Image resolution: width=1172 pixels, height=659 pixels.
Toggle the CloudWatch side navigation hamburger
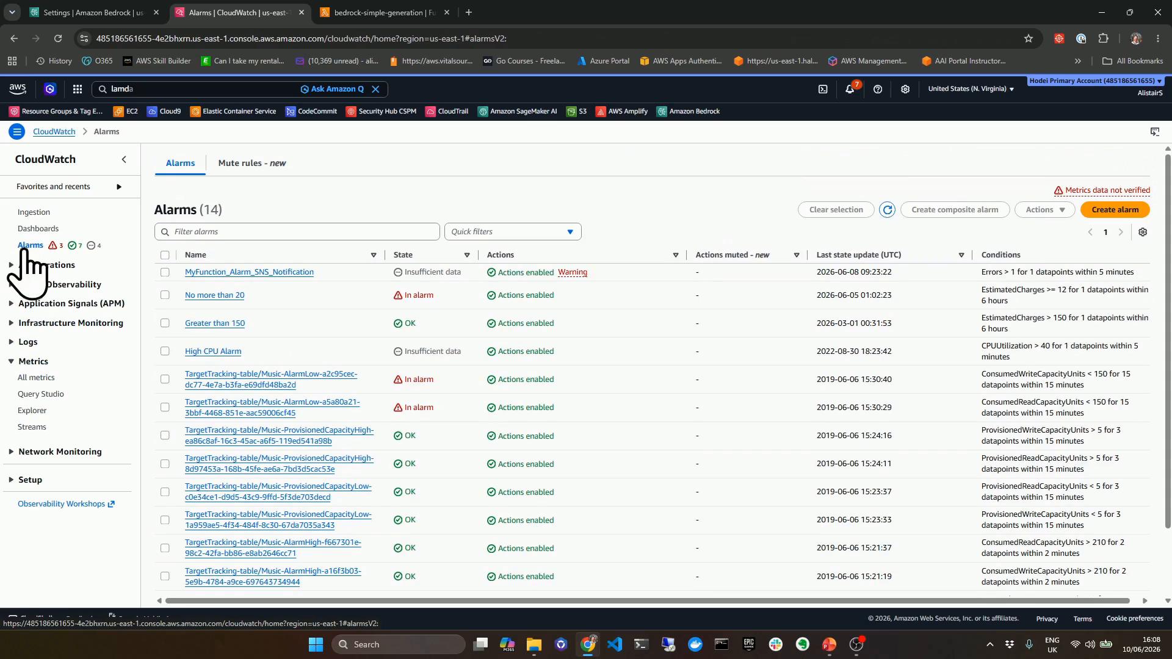17,132
